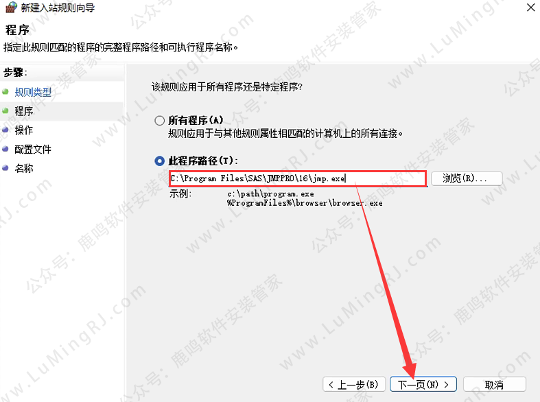Click the firewall wizard icon in title bar
The image size is (540, 402).
11,8
